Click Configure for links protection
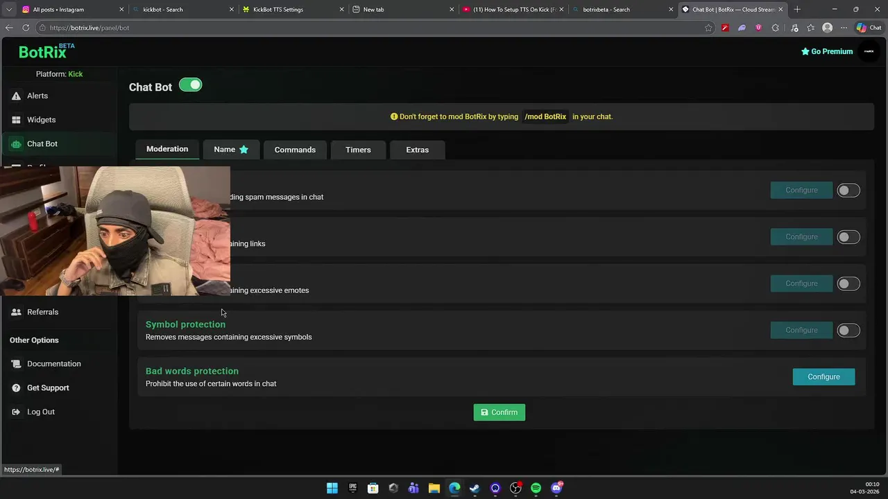This screenshot has width=888, height=499. coord(801,237)
